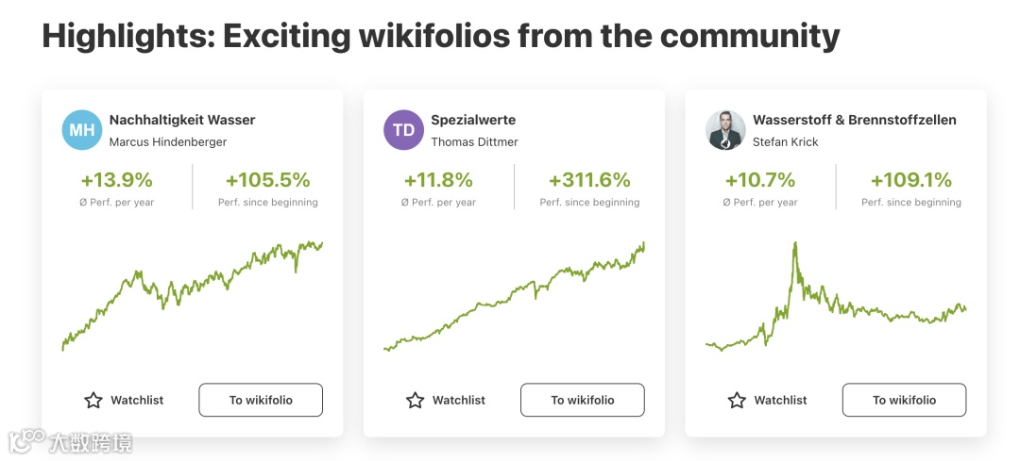This screenshot has height=461, width=1020.
Task: Go to Stefan Krick's wikifolio button
Action: click(904, 401)
